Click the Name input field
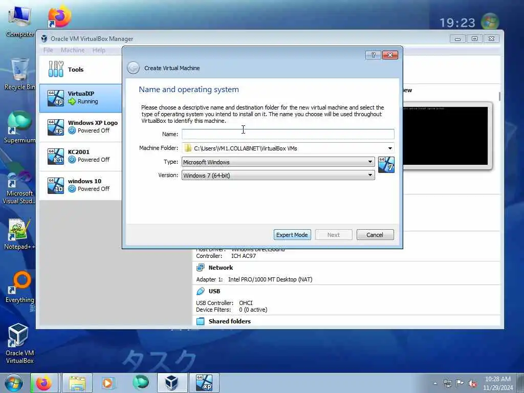The image size is (524, 393). (288, 134)
